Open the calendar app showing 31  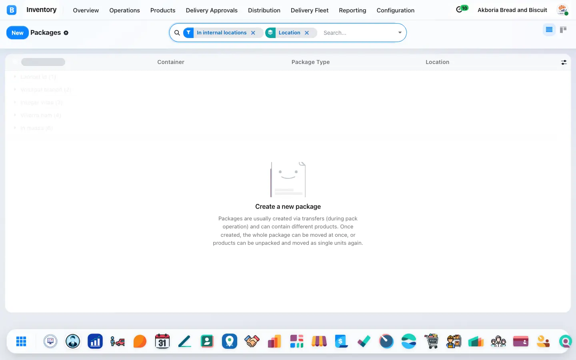tap(162, 341)
